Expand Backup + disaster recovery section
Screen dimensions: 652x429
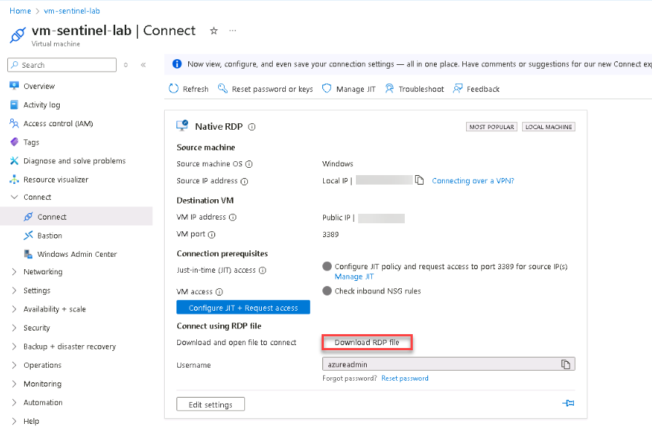(14, 347)
